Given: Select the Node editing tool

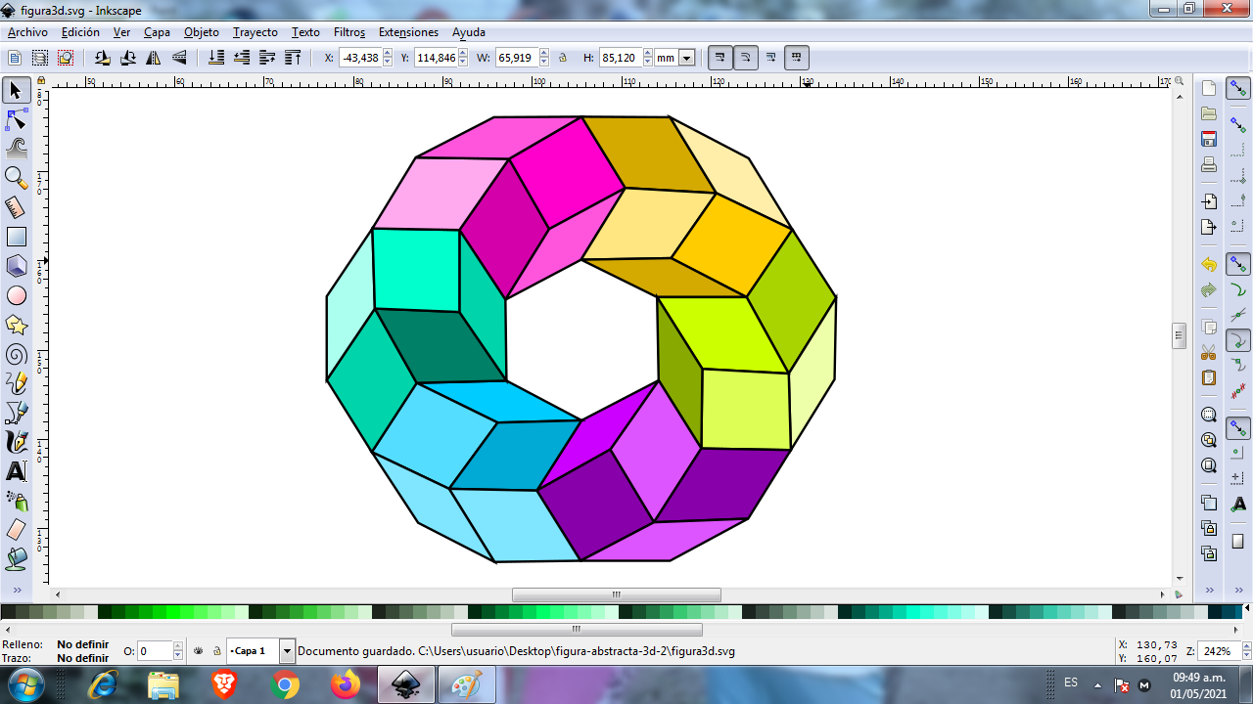Looking at the screenshot, I should (x=16, y=120).
